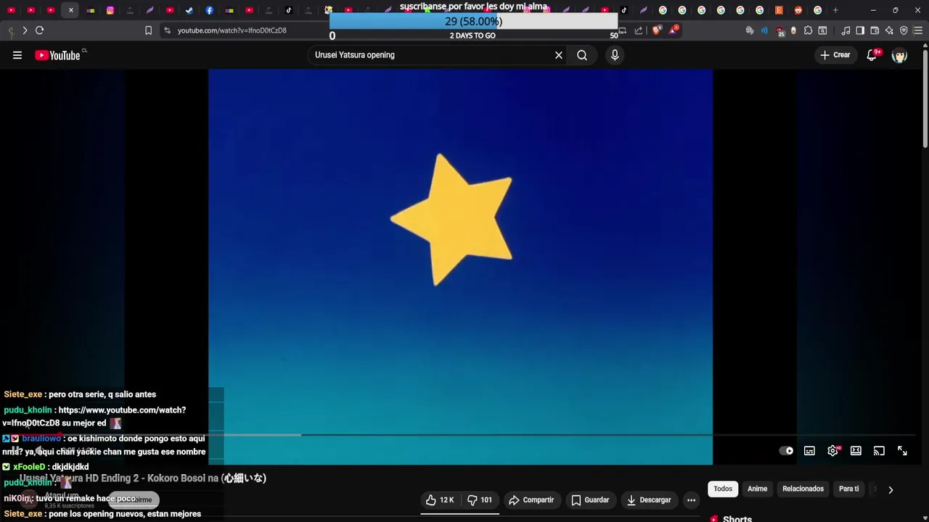Select the Anime filter chip
Viewport: 929px width, 522px height.
[757, 489]
